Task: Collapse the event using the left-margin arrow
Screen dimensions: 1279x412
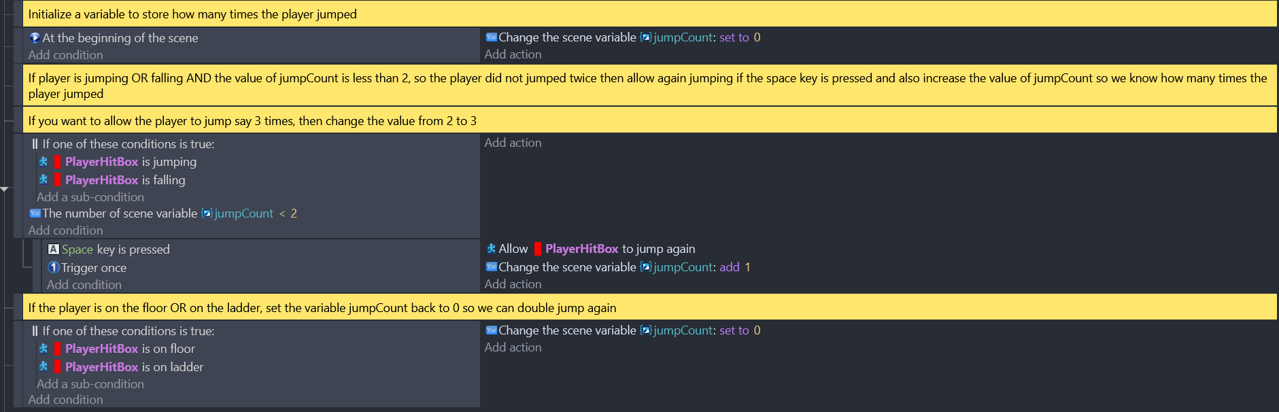Action: 5,189
